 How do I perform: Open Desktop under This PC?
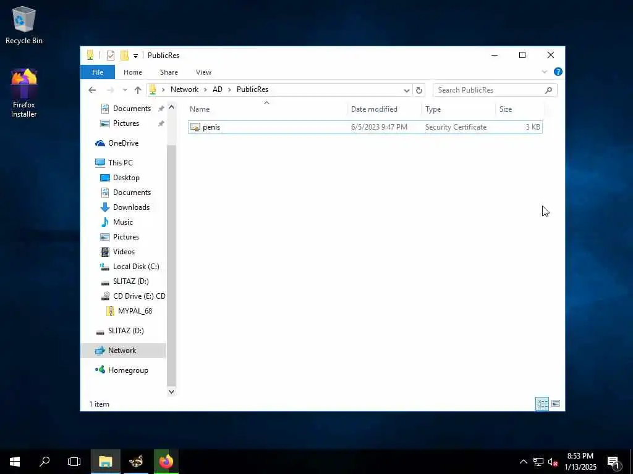coord(126,178)
